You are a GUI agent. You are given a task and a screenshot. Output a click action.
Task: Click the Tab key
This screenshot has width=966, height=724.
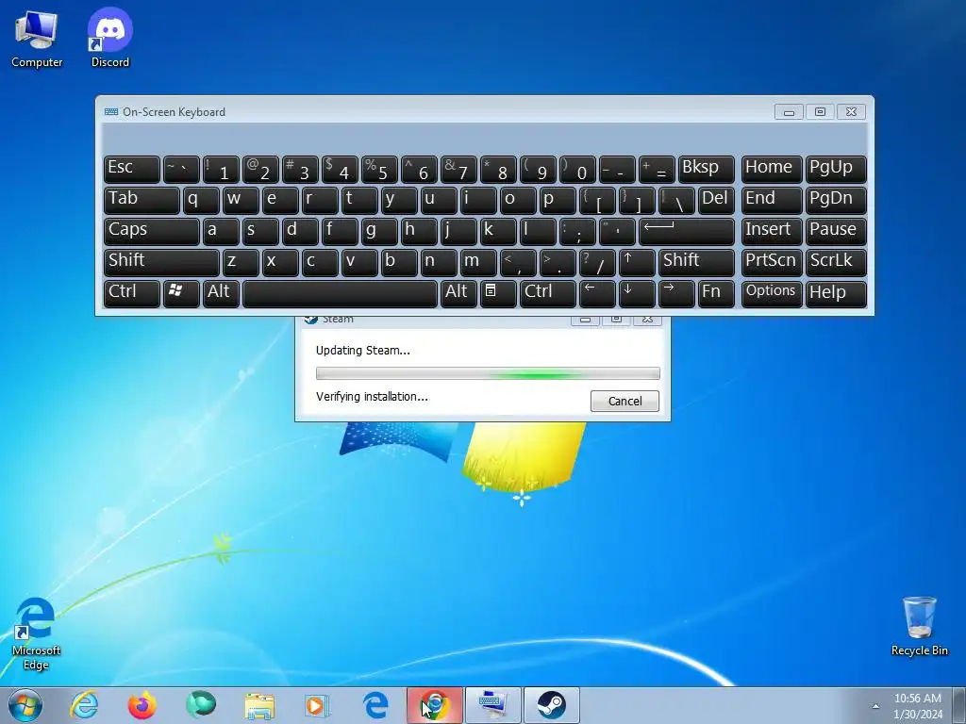(142, 201)
